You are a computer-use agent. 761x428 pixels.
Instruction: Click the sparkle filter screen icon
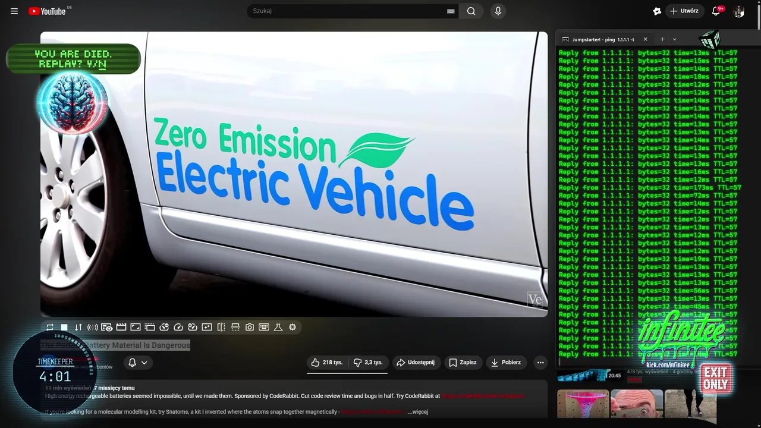(207, 328)
